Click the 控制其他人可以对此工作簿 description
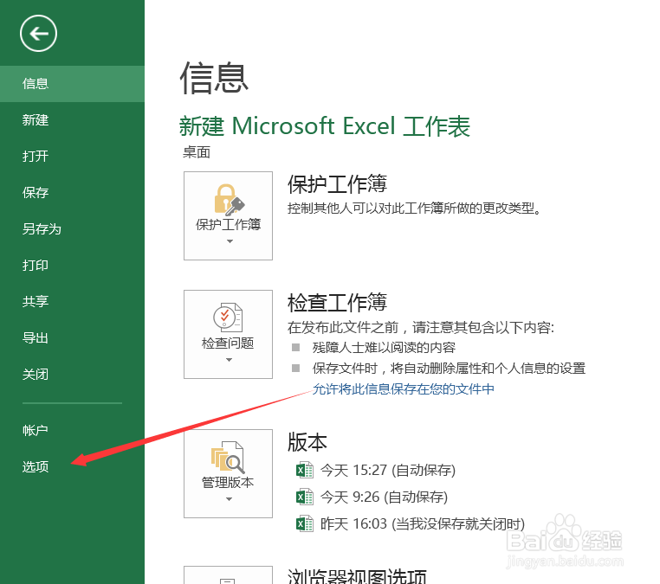The height and width of the screenshot is (584, 660). pos(414,209)
